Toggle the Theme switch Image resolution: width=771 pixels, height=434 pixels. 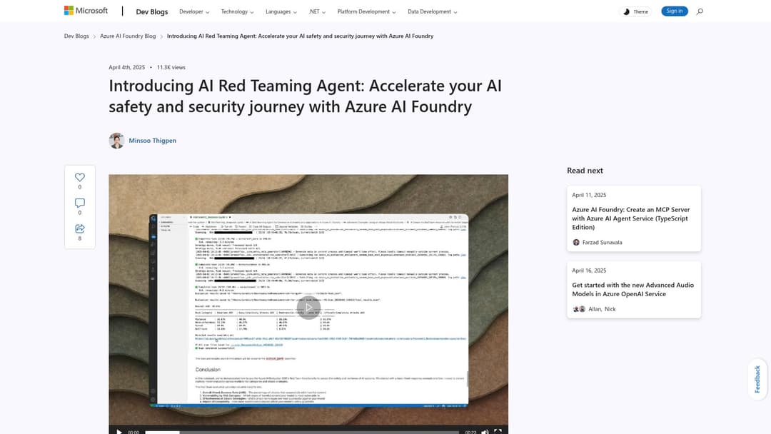635,11
